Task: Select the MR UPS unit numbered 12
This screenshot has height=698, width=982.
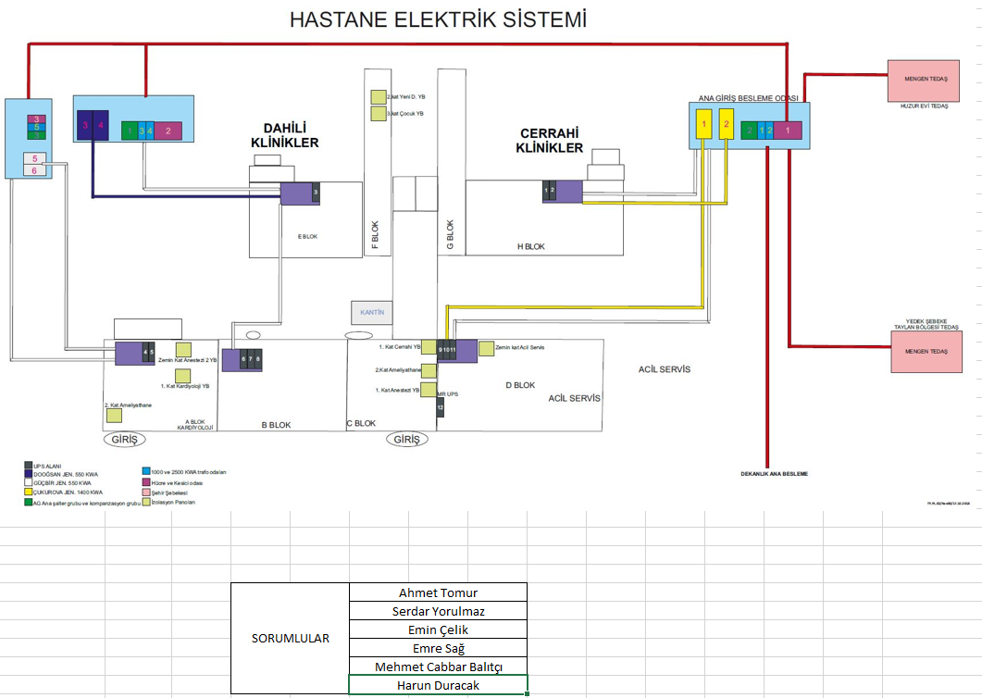Action: 441,407
